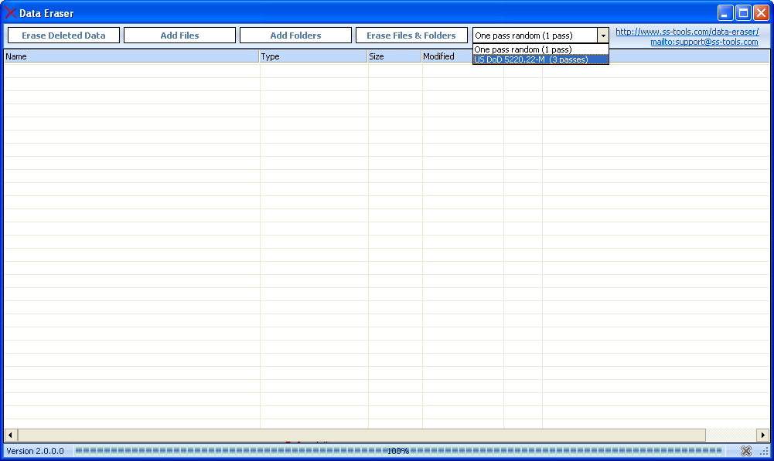This screenshot has width=774, height=461.
Task: Click the Add Files button
Action: pyautogui.click(x=179, y=35)
